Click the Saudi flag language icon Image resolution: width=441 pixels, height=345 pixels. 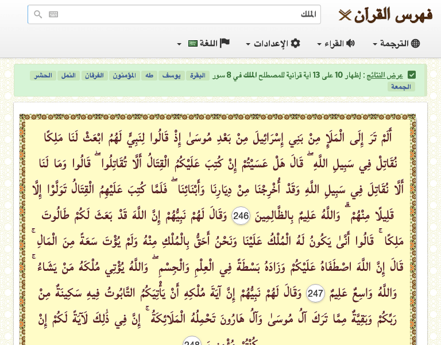[193, 44]
